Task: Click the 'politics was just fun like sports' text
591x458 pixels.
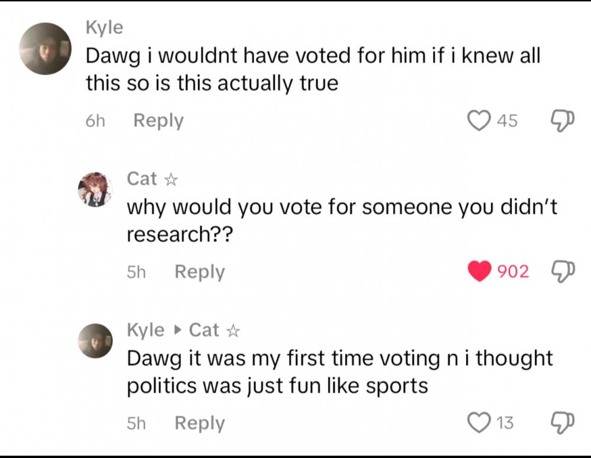Action: click(x=277, y=385)
